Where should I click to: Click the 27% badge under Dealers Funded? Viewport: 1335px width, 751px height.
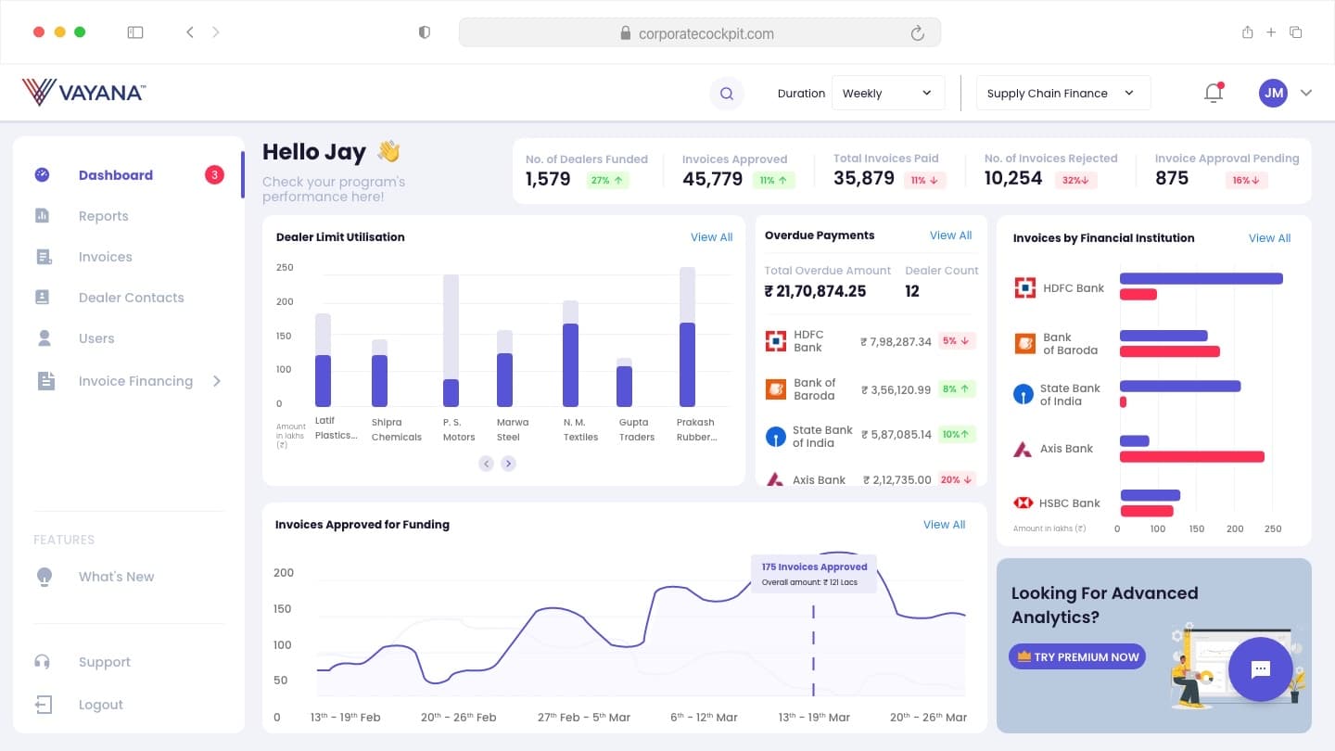click(607, 180)
